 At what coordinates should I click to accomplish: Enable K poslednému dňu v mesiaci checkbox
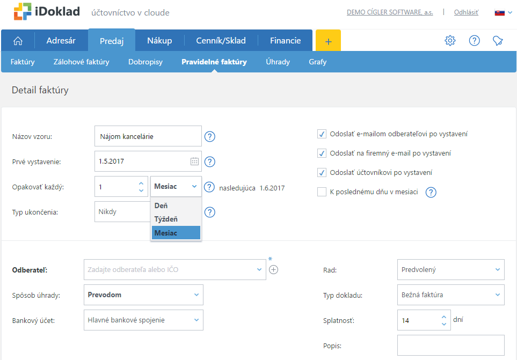click(x=322, y=192)
